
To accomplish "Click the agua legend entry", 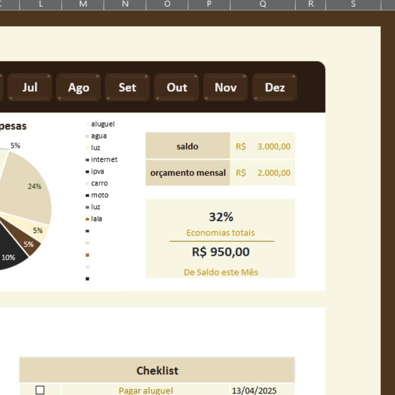I will click(x=96, y=136).
